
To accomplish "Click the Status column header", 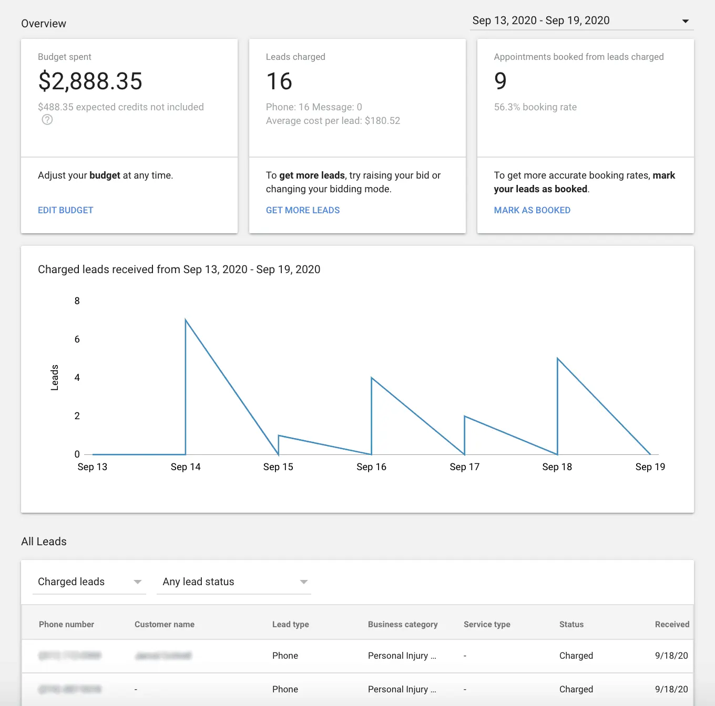I will pos(571,625).
